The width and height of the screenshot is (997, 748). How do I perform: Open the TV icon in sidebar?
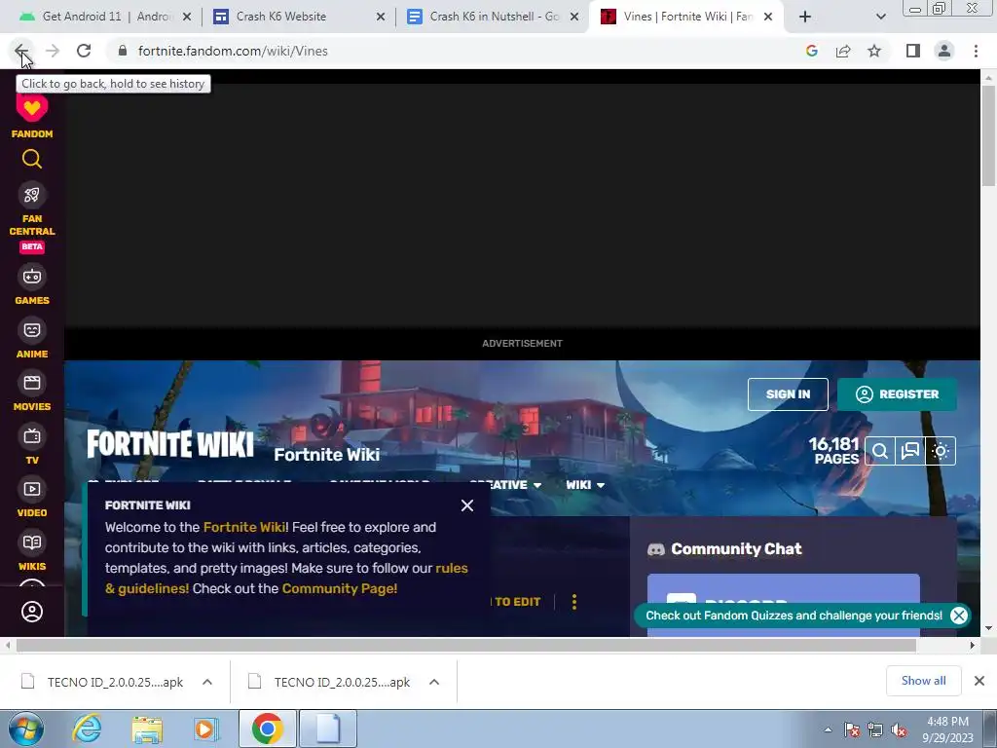(x=32, y=436)
